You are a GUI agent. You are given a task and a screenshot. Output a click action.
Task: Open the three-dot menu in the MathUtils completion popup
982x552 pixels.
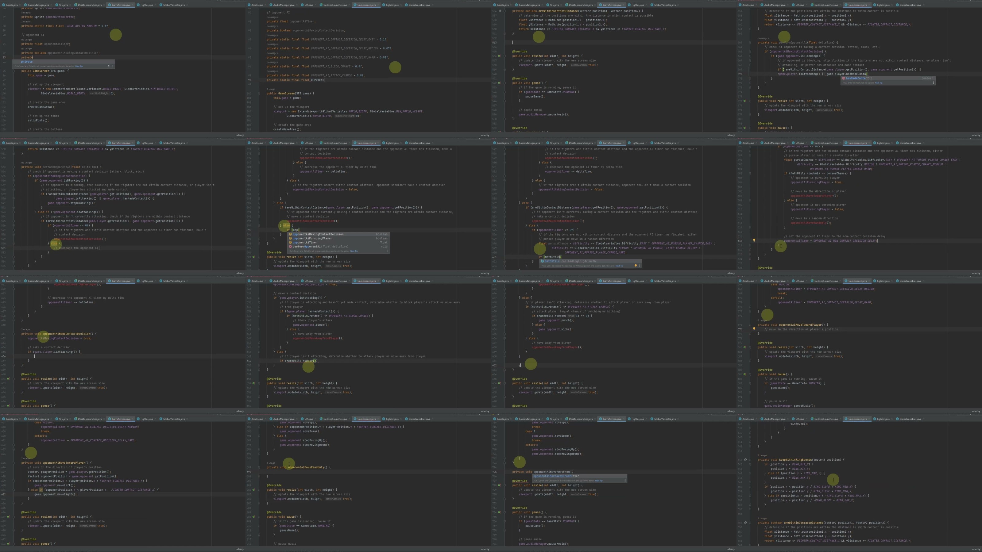click(640, 266)
